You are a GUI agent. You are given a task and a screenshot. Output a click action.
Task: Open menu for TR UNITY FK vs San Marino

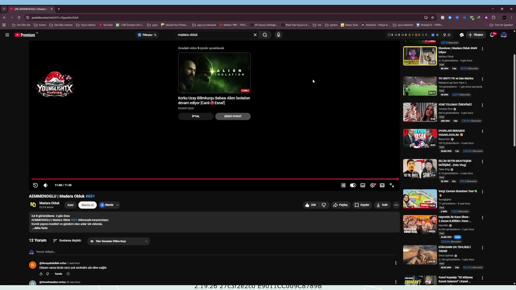[483, 79]
